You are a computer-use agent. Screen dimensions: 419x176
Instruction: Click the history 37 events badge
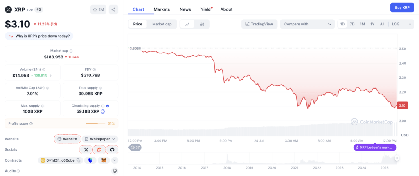pos(135,147)
